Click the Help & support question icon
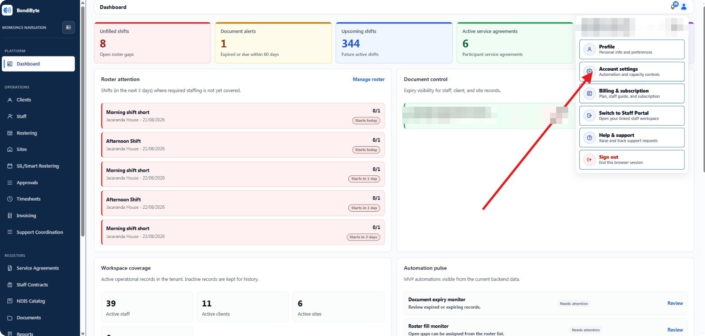 coord(590,138)
